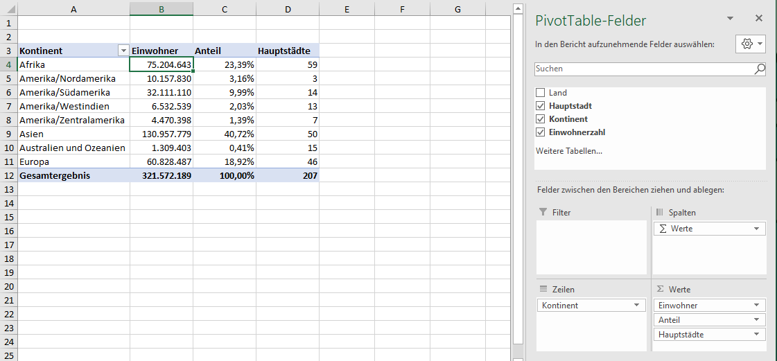
Task: Open the task pane options arrow
Action: tap(730, 19)
